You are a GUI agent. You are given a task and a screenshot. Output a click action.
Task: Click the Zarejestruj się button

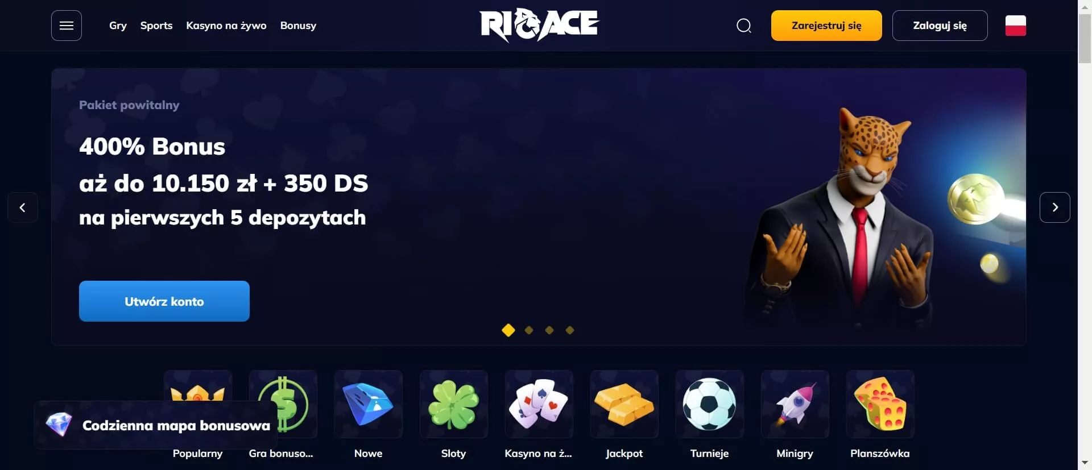(x=826, y=26)
